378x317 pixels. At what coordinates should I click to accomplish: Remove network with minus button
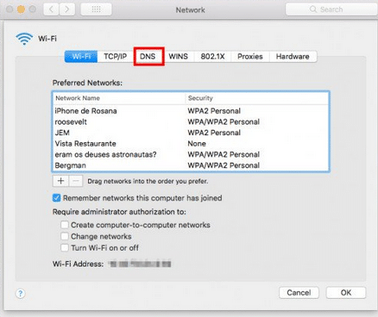[x=76, y=181]
